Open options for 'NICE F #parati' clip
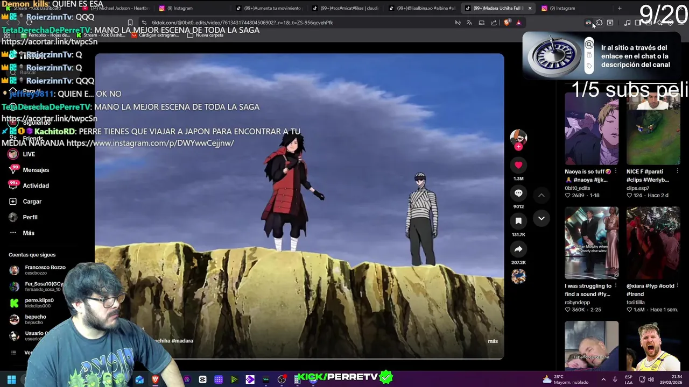Viewport: 689px width, 387px height. coord(677,171)
